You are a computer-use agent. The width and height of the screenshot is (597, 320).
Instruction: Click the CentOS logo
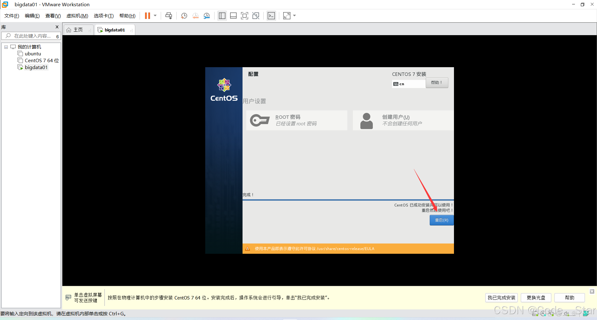click(224, 90)
